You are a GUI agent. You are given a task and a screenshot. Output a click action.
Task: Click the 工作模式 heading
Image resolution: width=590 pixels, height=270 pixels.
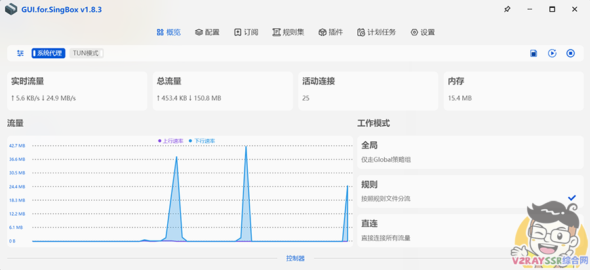374,123
